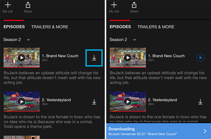
Task: Select EPISODES tab in left screen
Action: [x=14, y=27]
